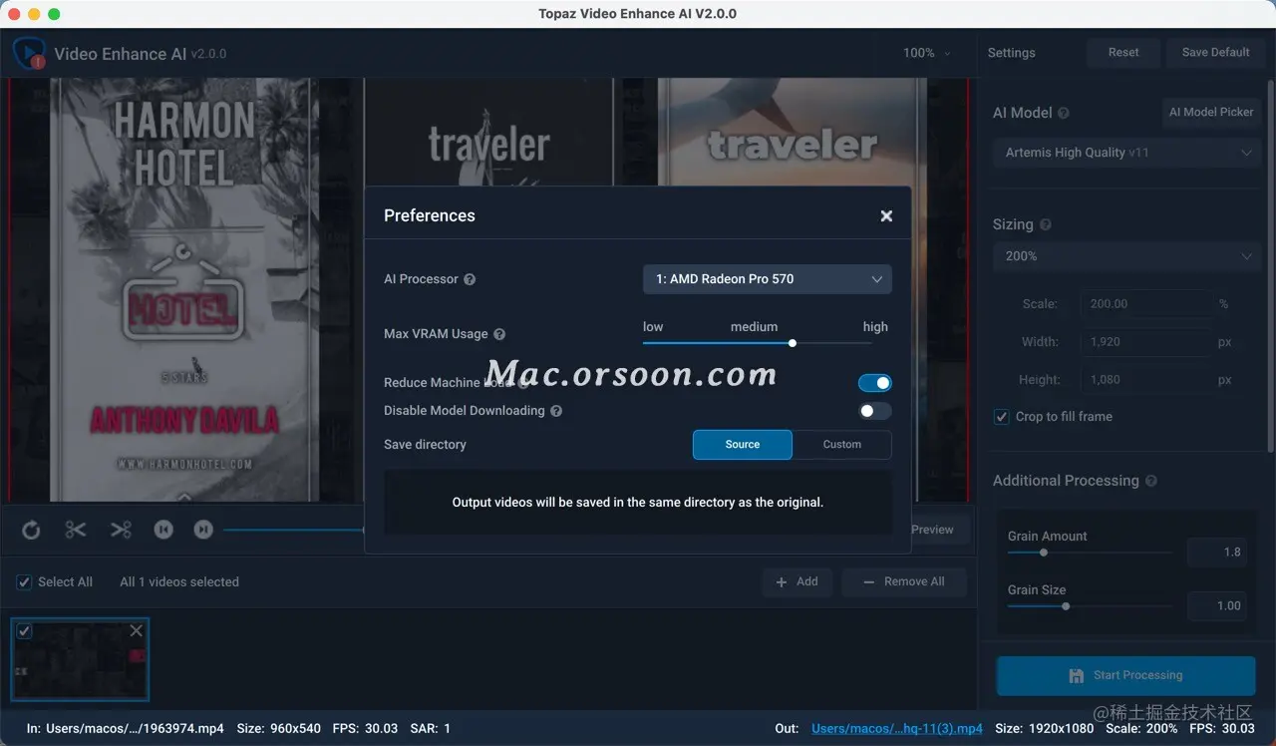
Task: Open help icon next to Max VRAM Usage
Action: tap(499, 334)
